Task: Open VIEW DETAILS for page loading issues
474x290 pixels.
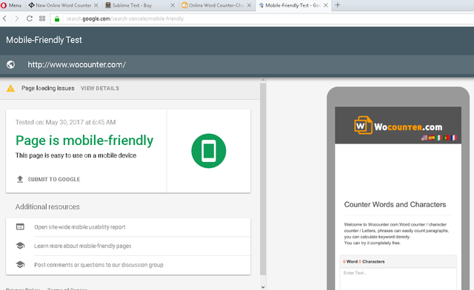Action: 100,88
